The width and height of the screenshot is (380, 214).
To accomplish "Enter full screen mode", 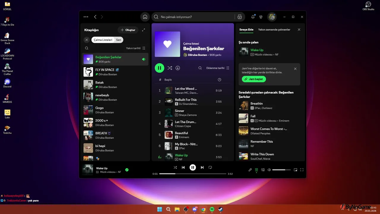I will click(x=302, y=170).
